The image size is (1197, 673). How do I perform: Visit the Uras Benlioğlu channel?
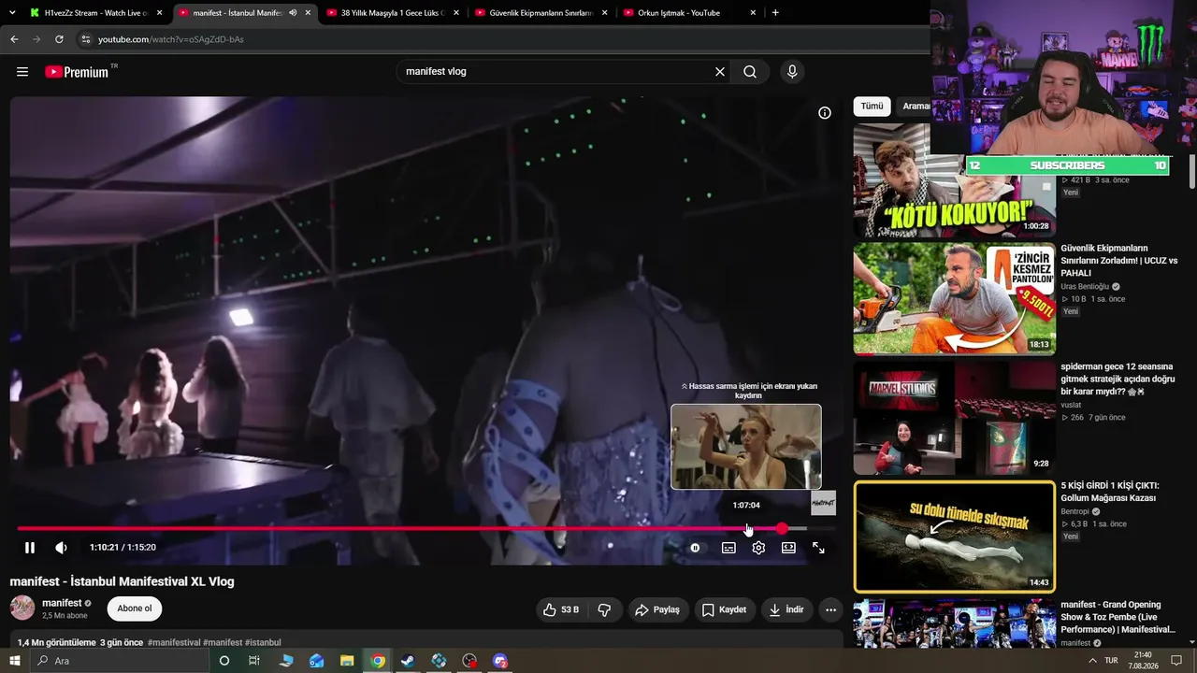1085,287
